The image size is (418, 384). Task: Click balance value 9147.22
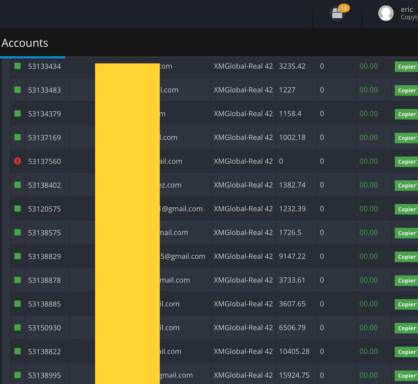click(x=292, y=256)
